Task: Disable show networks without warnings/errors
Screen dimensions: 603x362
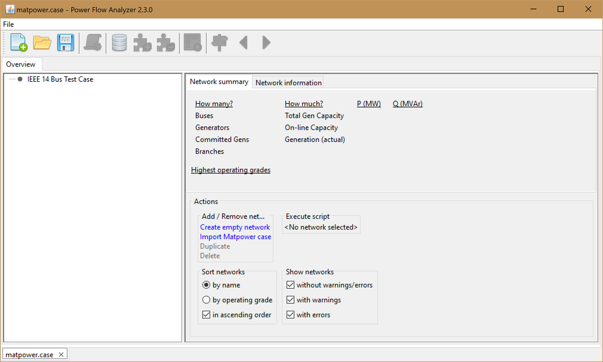Action: 290,284
